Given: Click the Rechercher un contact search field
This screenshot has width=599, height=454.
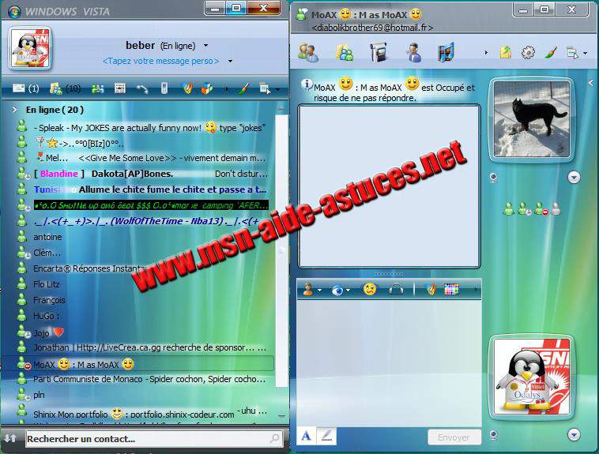Looking at the screenshot, I should [154, 439].
